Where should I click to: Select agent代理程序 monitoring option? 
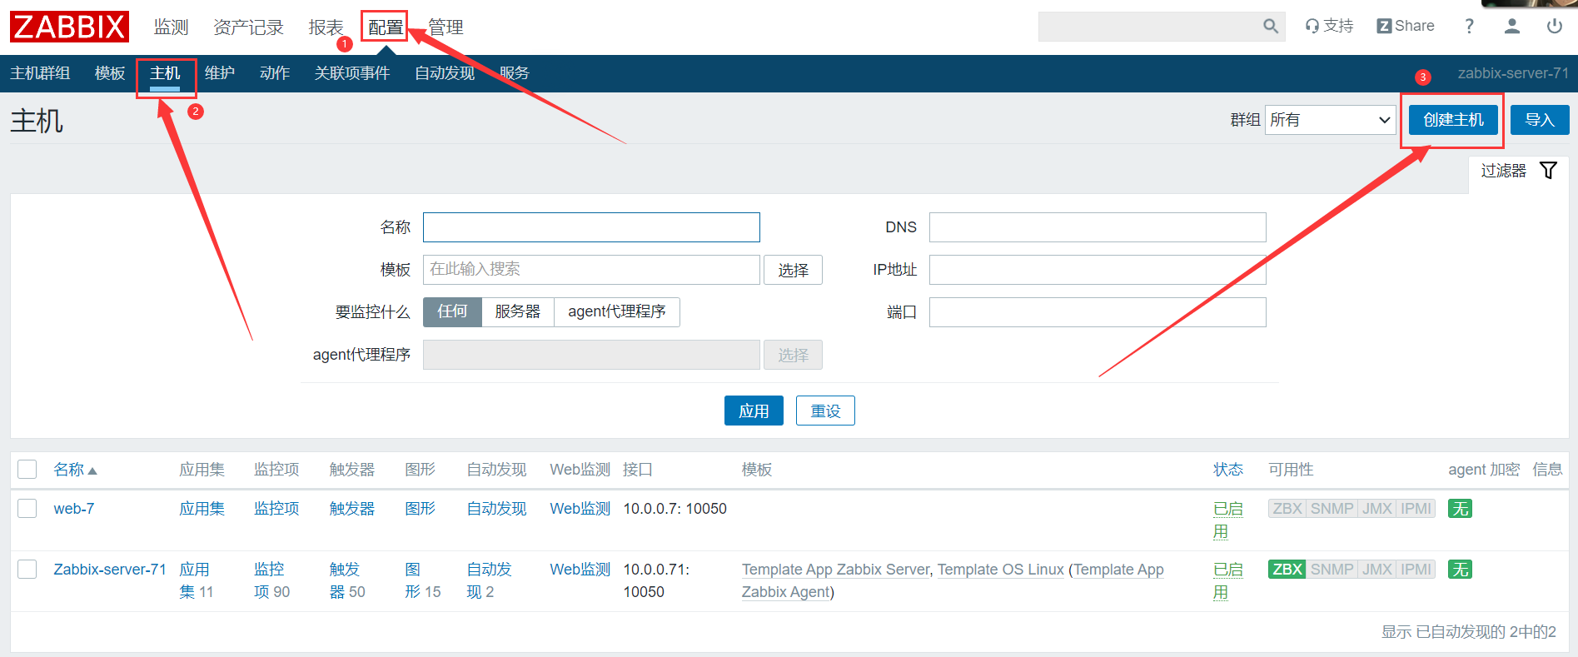[617, 311]
